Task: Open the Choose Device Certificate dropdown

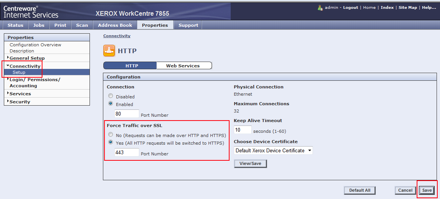Action: [273, 150]
